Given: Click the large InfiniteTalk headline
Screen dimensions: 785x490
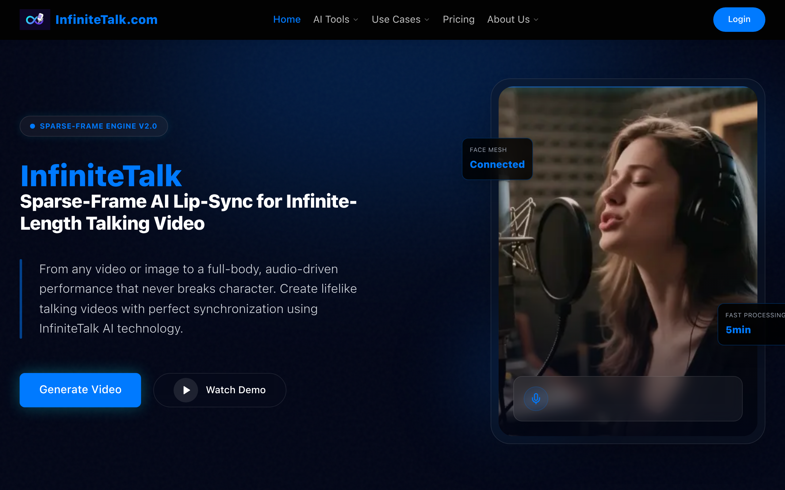Looking at the screenshot, I should [x=101, y=176].
